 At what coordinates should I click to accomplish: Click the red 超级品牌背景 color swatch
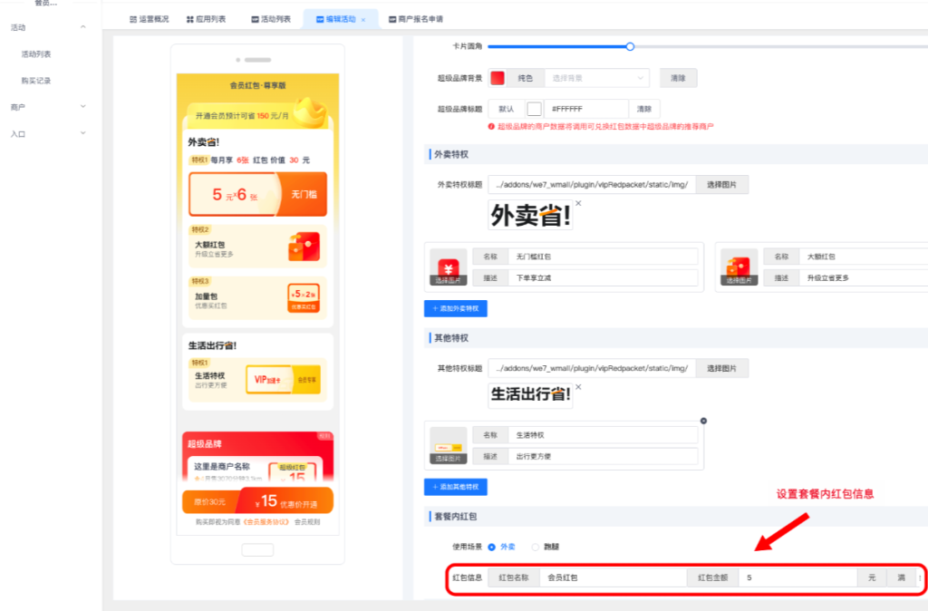pos(498,78)
